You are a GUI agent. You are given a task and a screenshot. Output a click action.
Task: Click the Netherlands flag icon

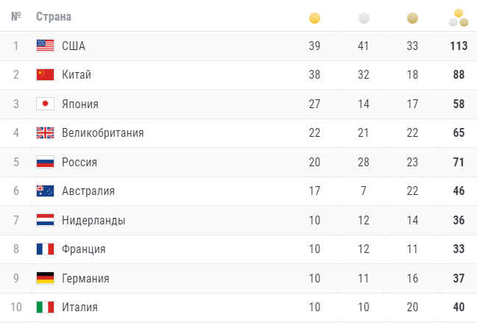click(46, 220)
